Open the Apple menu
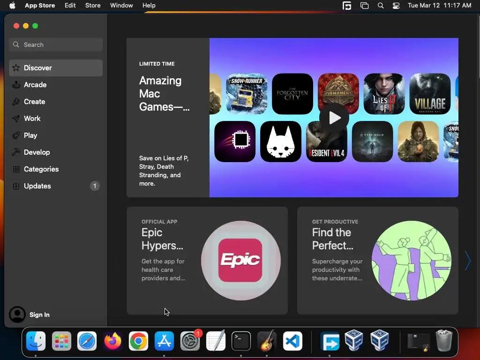This screenshot has height=360, width=480. click(12, 6)
